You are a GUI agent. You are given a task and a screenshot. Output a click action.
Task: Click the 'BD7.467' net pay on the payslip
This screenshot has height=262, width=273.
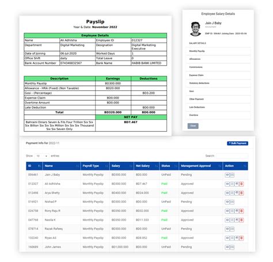coord(131,122)
